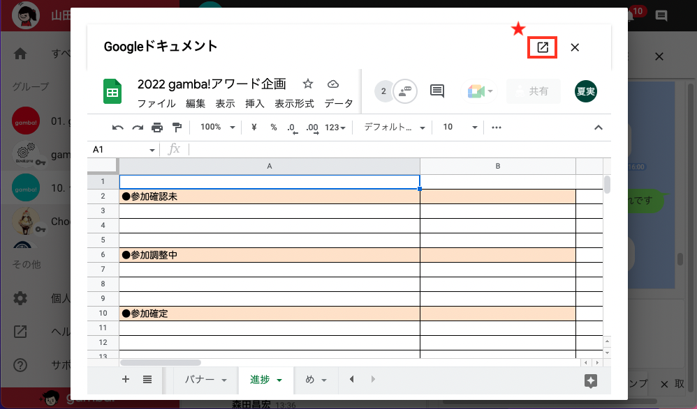Screen dimensions: 697x409
Task: Open the 挿入 menu
Action: point(255,104)
